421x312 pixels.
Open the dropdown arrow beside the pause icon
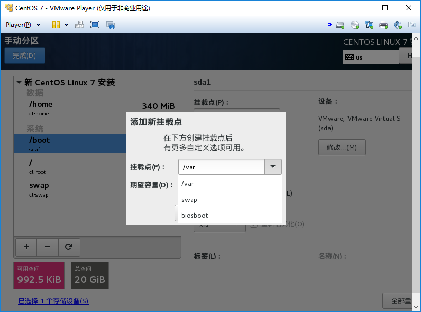(67, 25)
